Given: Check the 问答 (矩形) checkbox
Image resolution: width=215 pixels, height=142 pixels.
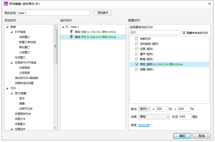Looking at the screenshot, I should click(x=136, y=49).
